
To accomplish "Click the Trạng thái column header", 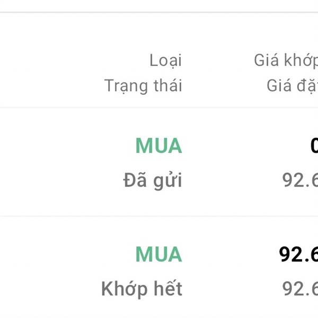I will click(143, 85).
